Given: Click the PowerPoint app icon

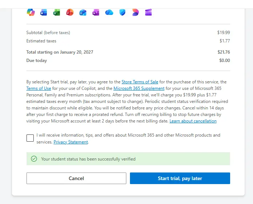Looking at the screenshot, I should (x=70, y=12).
